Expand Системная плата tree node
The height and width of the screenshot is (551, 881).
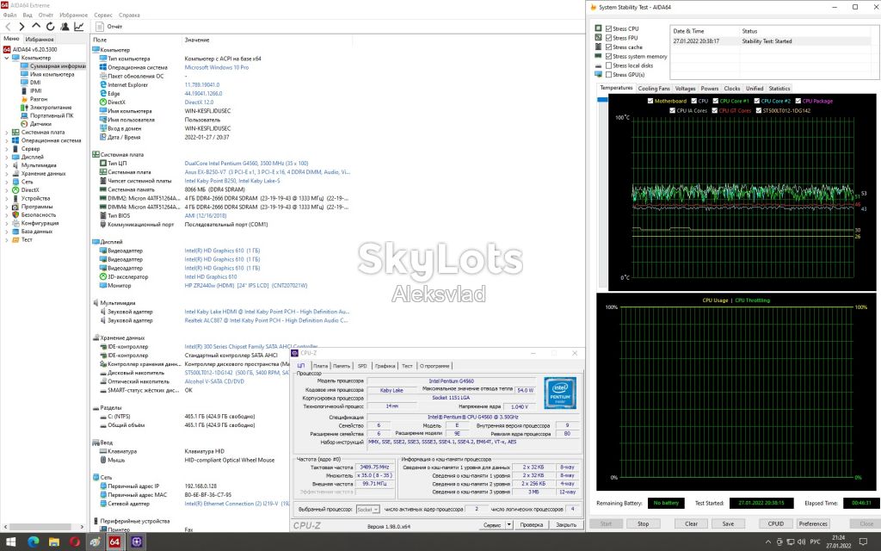[x=7, y=132]
